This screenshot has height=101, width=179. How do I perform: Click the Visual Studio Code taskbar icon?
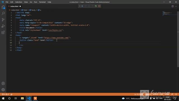(29, 98)
